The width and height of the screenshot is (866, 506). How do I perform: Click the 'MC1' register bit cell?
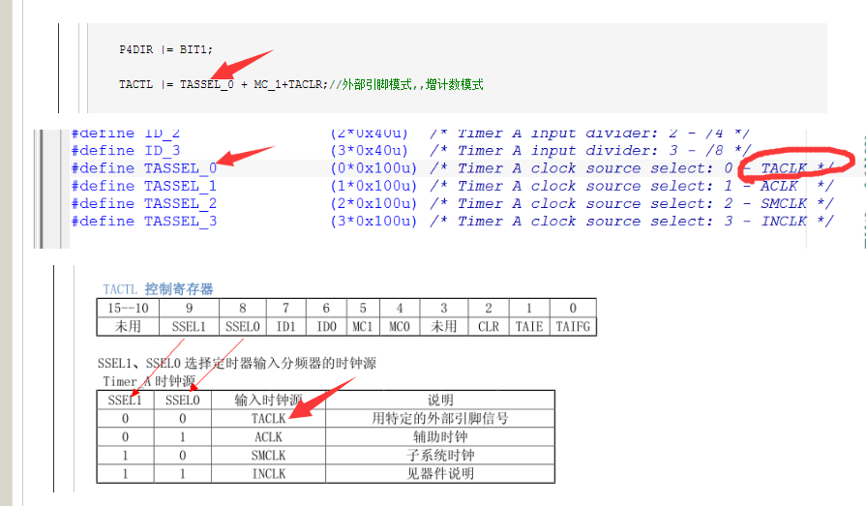click(362, 326)
